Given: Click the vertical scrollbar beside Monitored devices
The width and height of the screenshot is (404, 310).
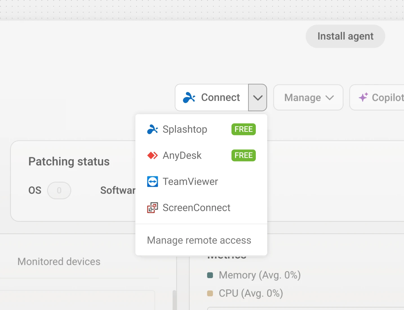Looking at the screenshot, I should click(x=175, y=300).
